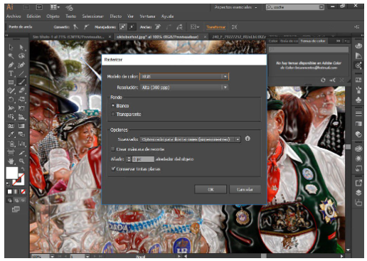367x261 pixels.
Task: Select the Eraser tool
Action: [21, 90]
